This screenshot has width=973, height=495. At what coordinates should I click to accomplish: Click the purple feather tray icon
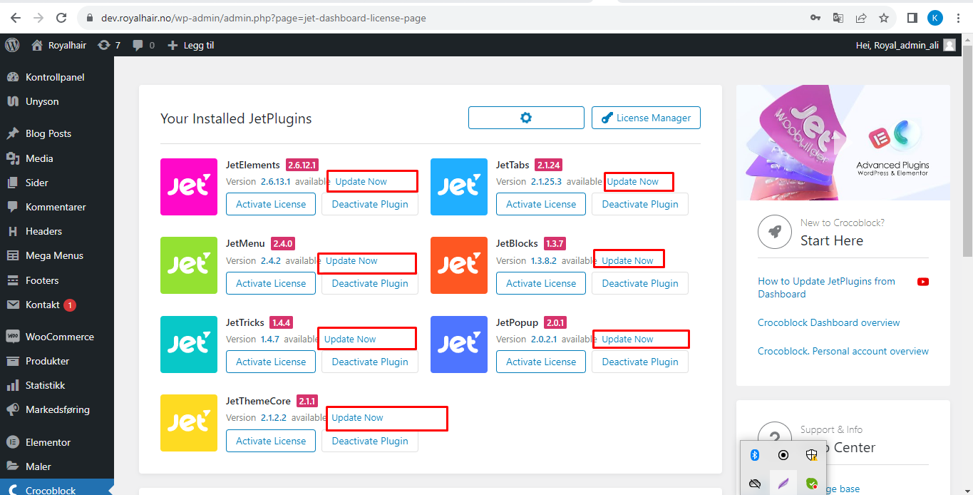(x=783, y=484)
